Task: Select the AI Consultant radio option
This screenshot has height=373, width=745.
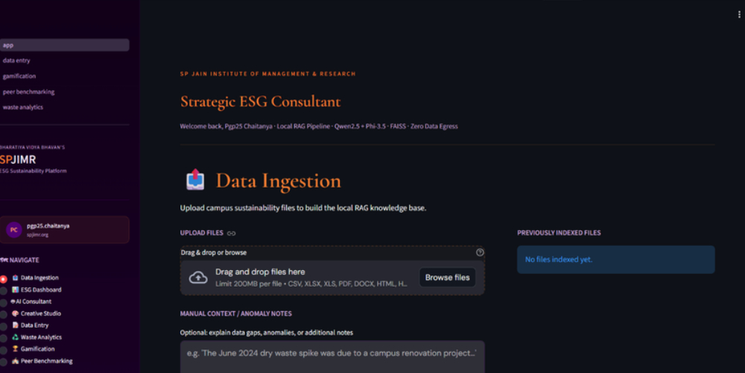Action: click(3, 303)
